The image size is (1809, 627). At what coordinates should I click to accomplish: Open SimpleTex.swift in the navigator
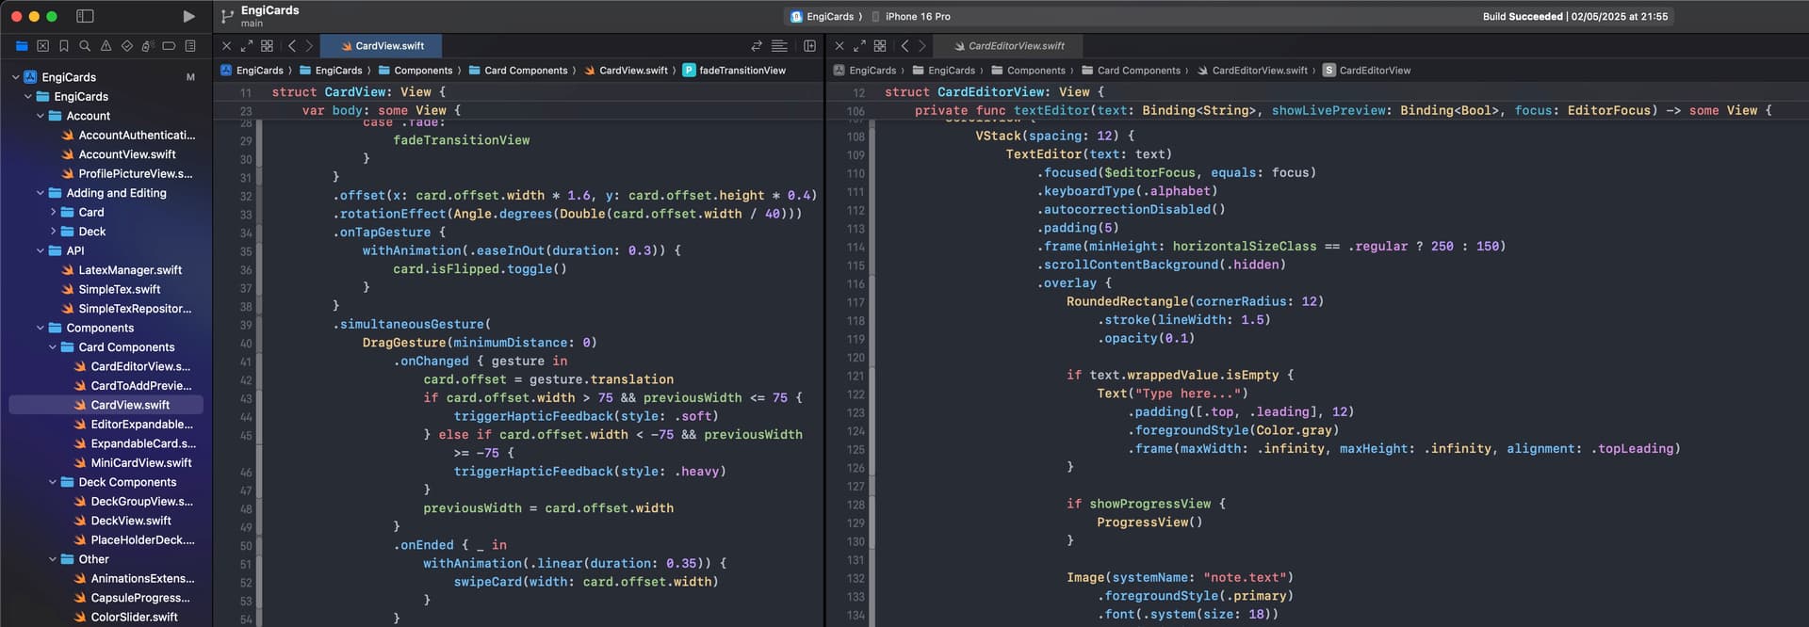point(120,289)
